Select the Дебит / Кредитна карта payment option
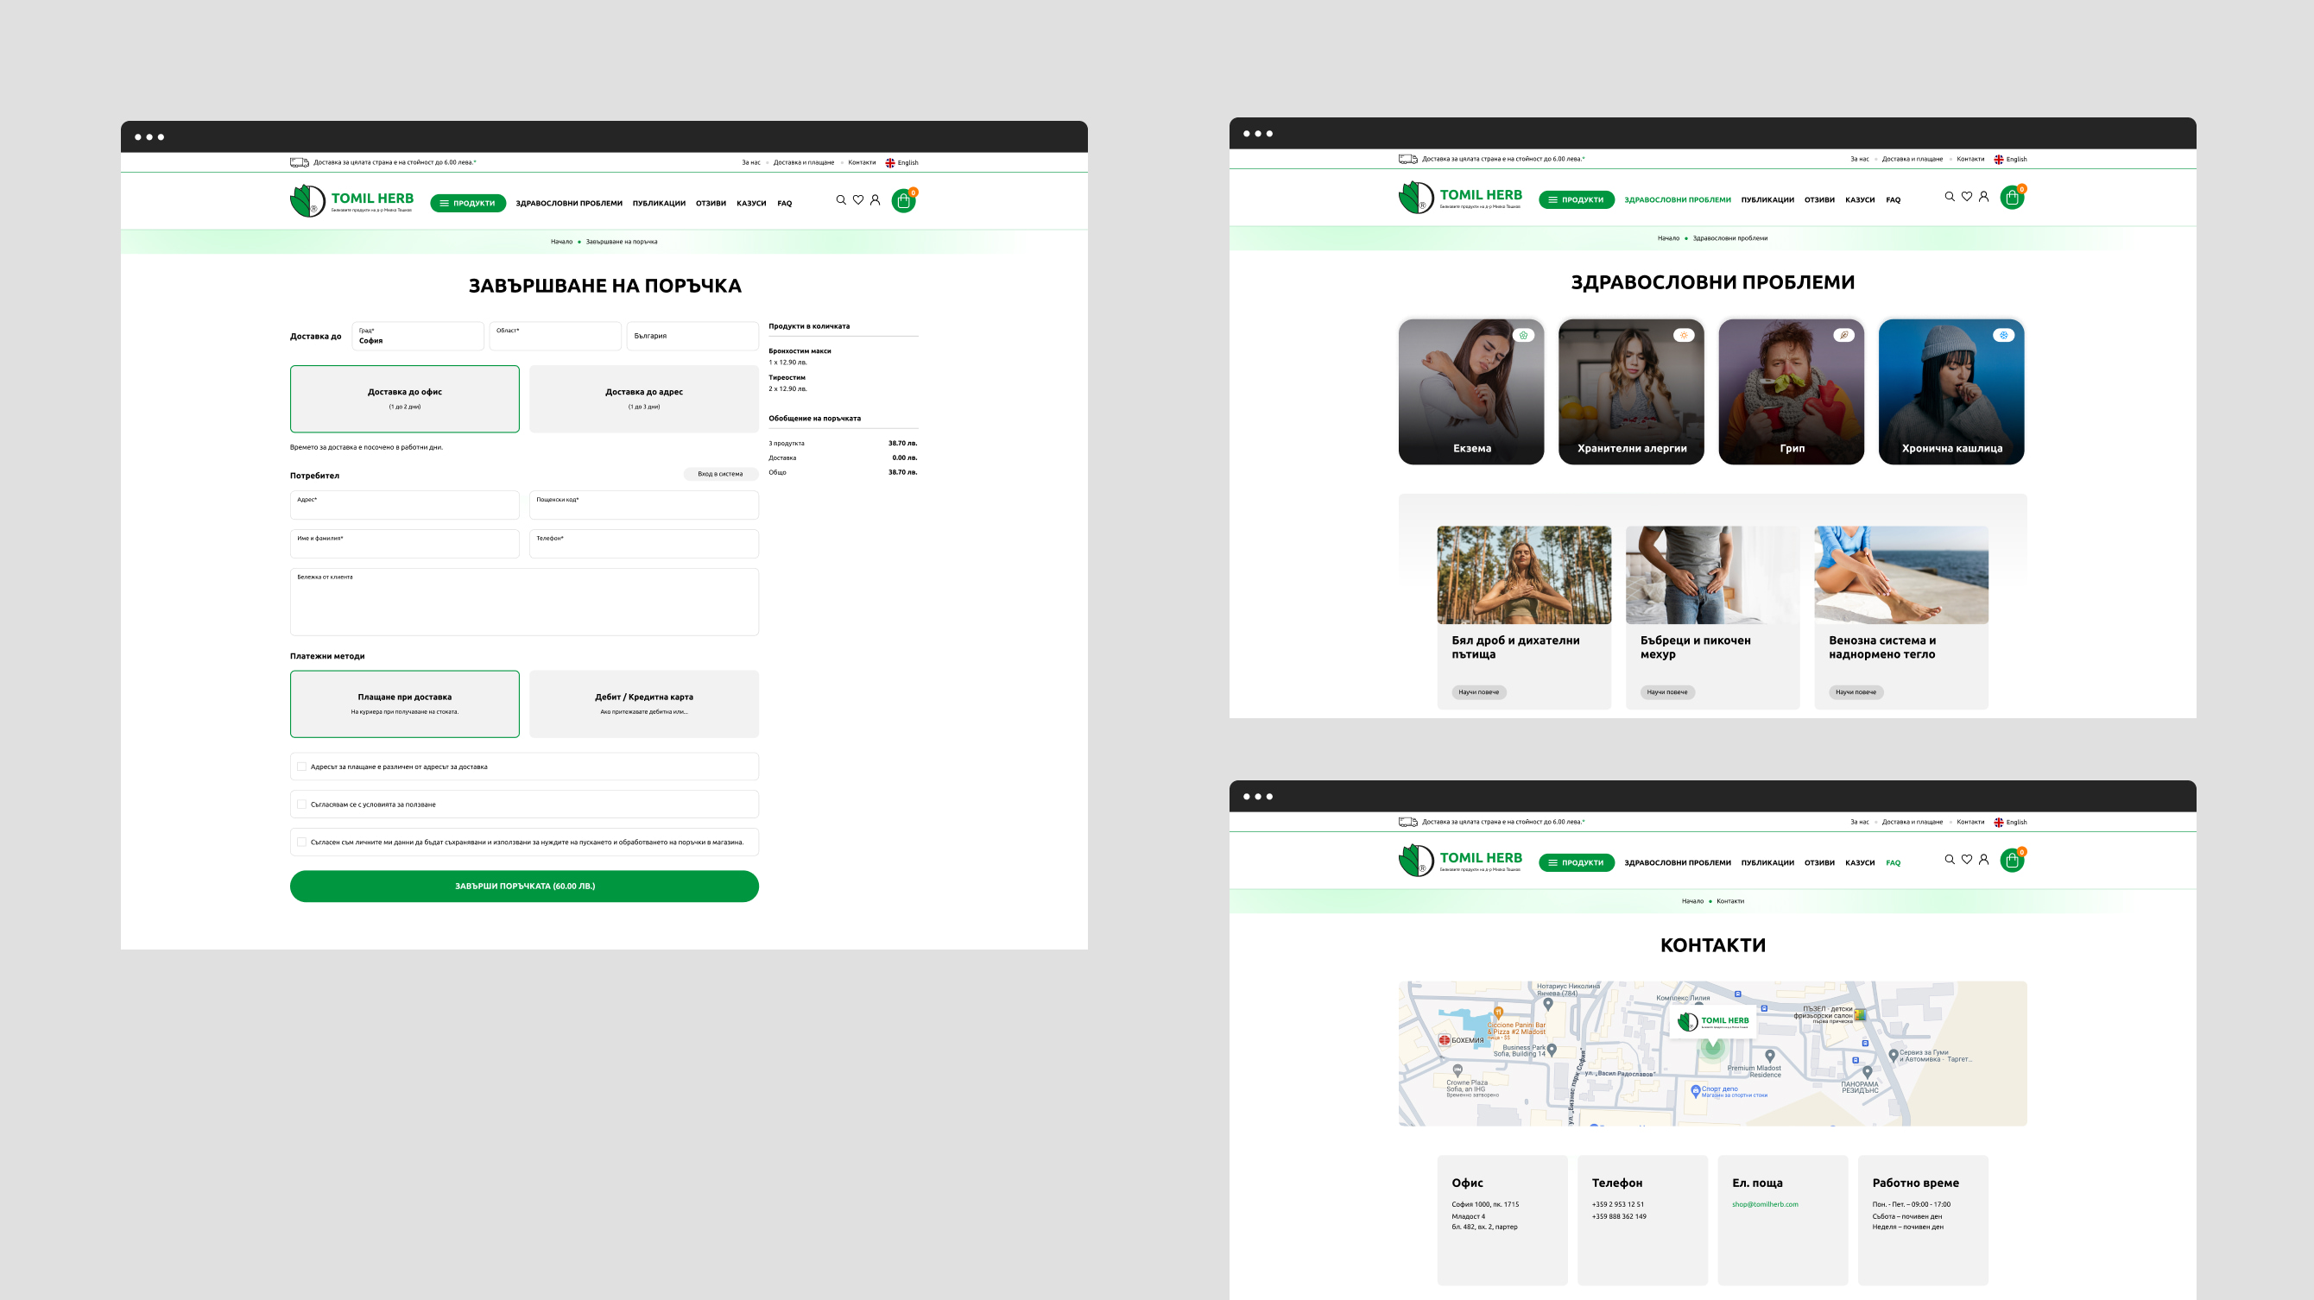This screenshot has height=1300, width=2314. click(x=643, y=703)
